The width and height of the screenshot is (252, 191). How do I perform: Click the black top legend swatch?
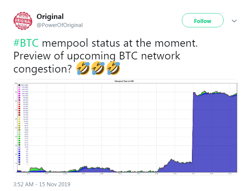19,85
